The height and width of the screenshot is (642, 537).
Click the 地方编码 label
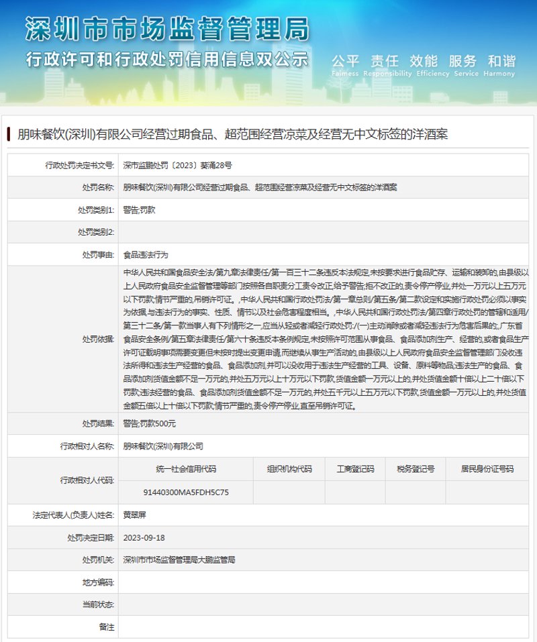click(x=98, y=582)
